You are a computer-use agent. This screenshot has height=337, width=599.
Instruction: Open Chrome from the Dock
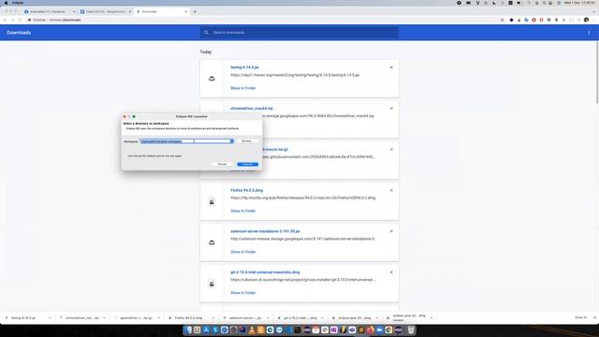click(x=388, y=330)
